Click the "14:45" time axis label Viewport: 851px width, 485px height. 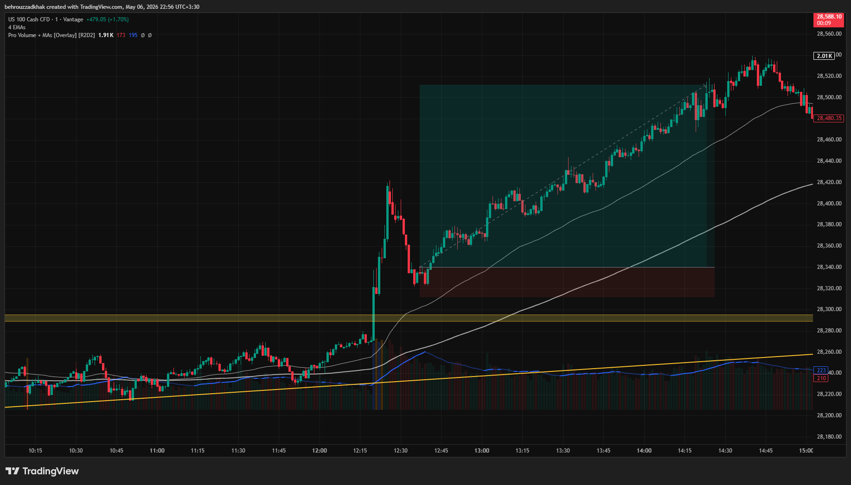(x=766, y=451)
